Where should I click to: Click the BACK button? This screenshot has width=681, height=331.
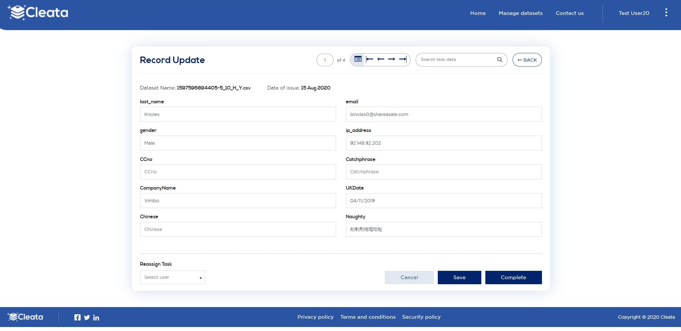pos(527,60)
